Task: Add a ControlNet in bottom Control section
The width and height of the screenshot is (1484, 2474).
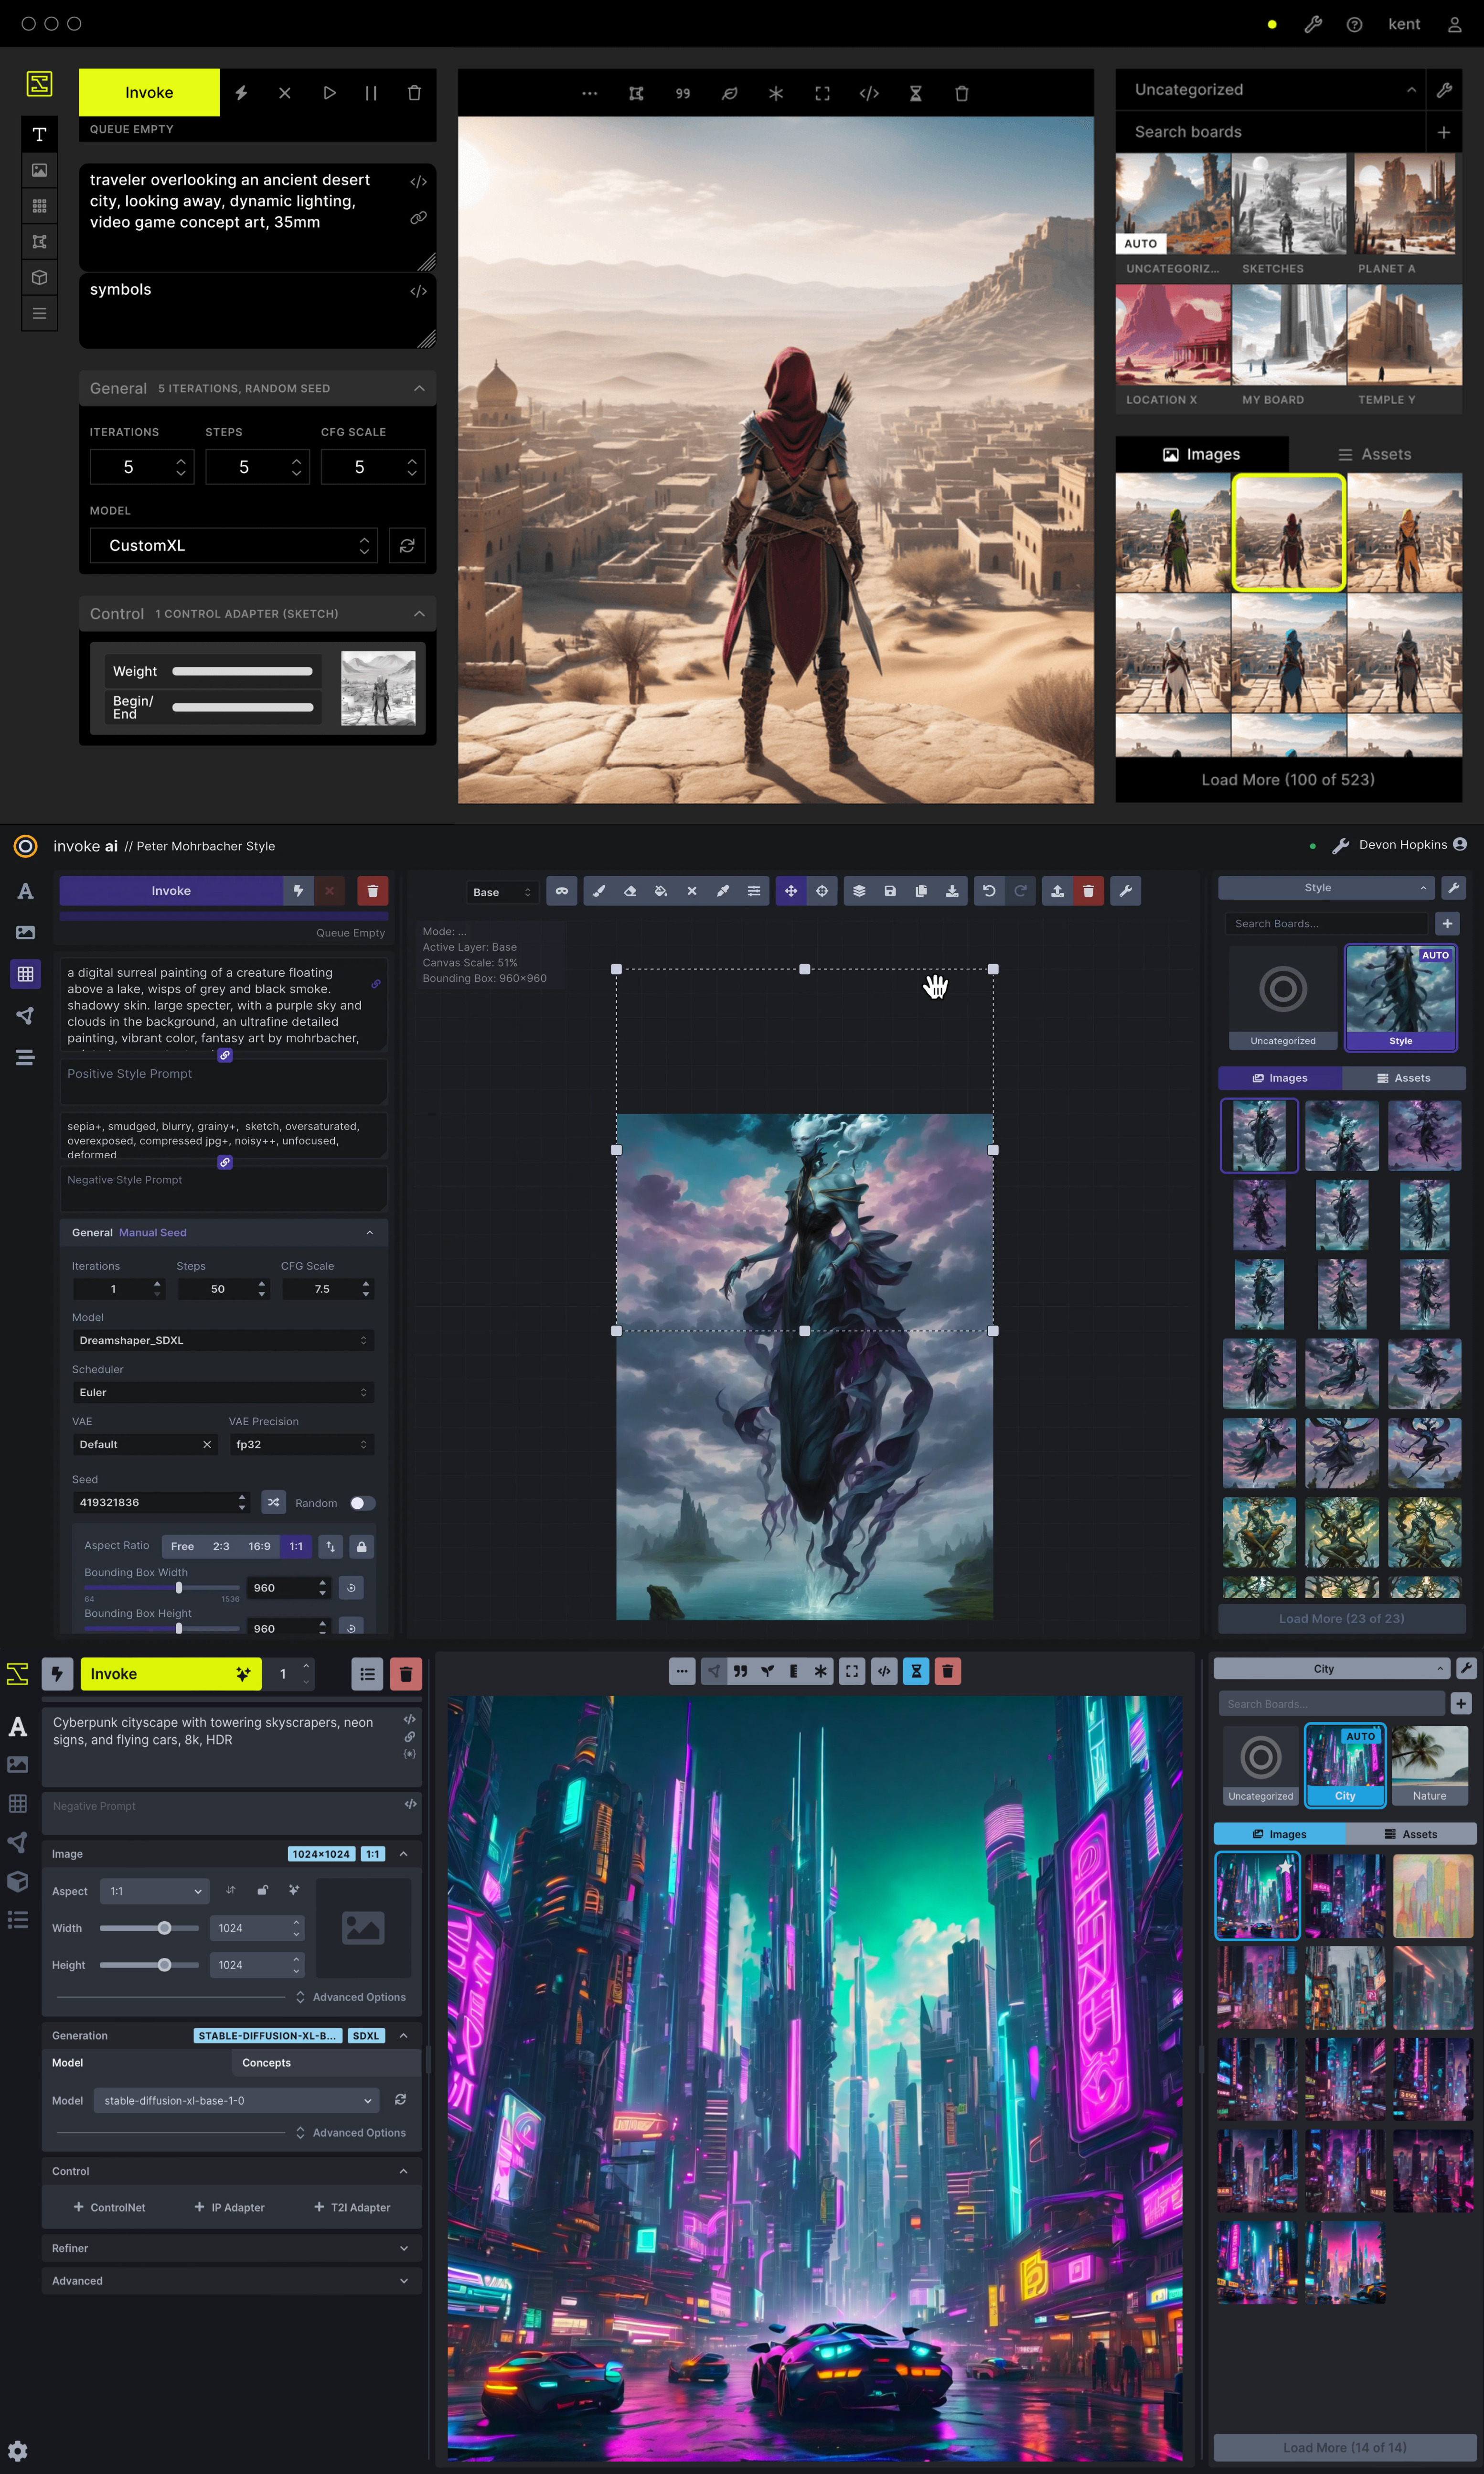Action: [x=110, y=2207]
